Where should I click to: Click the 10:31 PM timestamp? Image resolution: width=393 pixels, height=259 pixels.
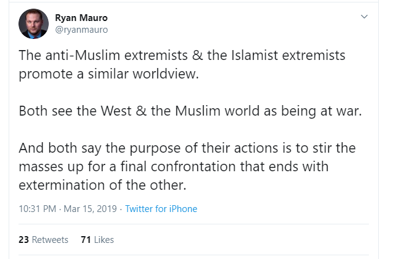38,209
